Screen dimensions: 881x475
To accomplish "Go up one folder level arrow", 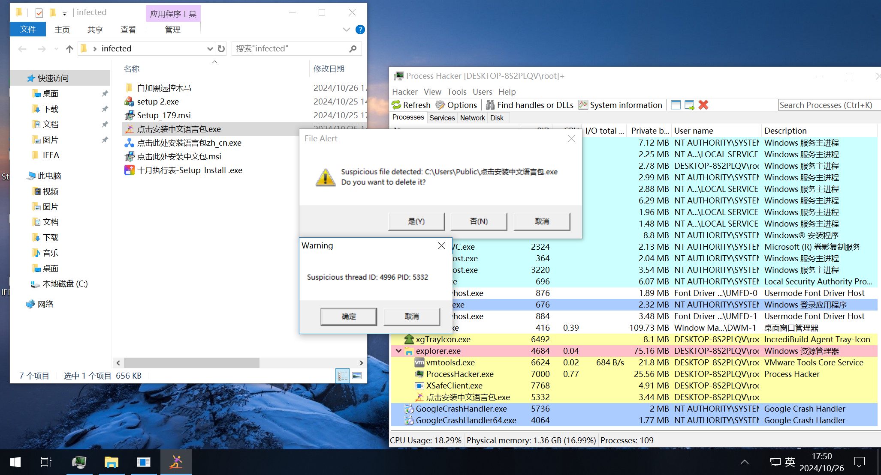I will 69,49.
